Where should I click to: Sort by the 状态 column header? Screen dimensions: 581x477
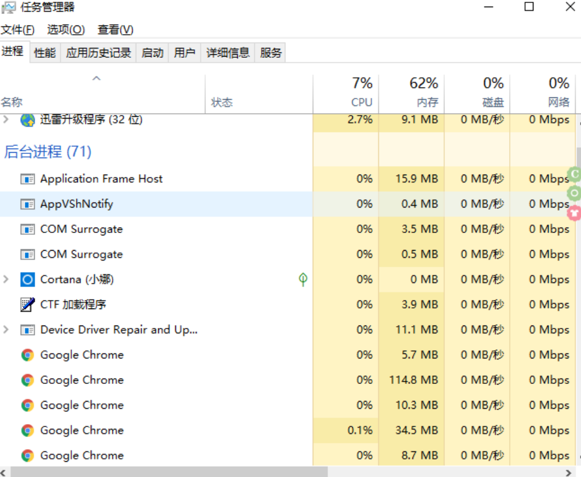pyautogui.click(x=259, y=94)
